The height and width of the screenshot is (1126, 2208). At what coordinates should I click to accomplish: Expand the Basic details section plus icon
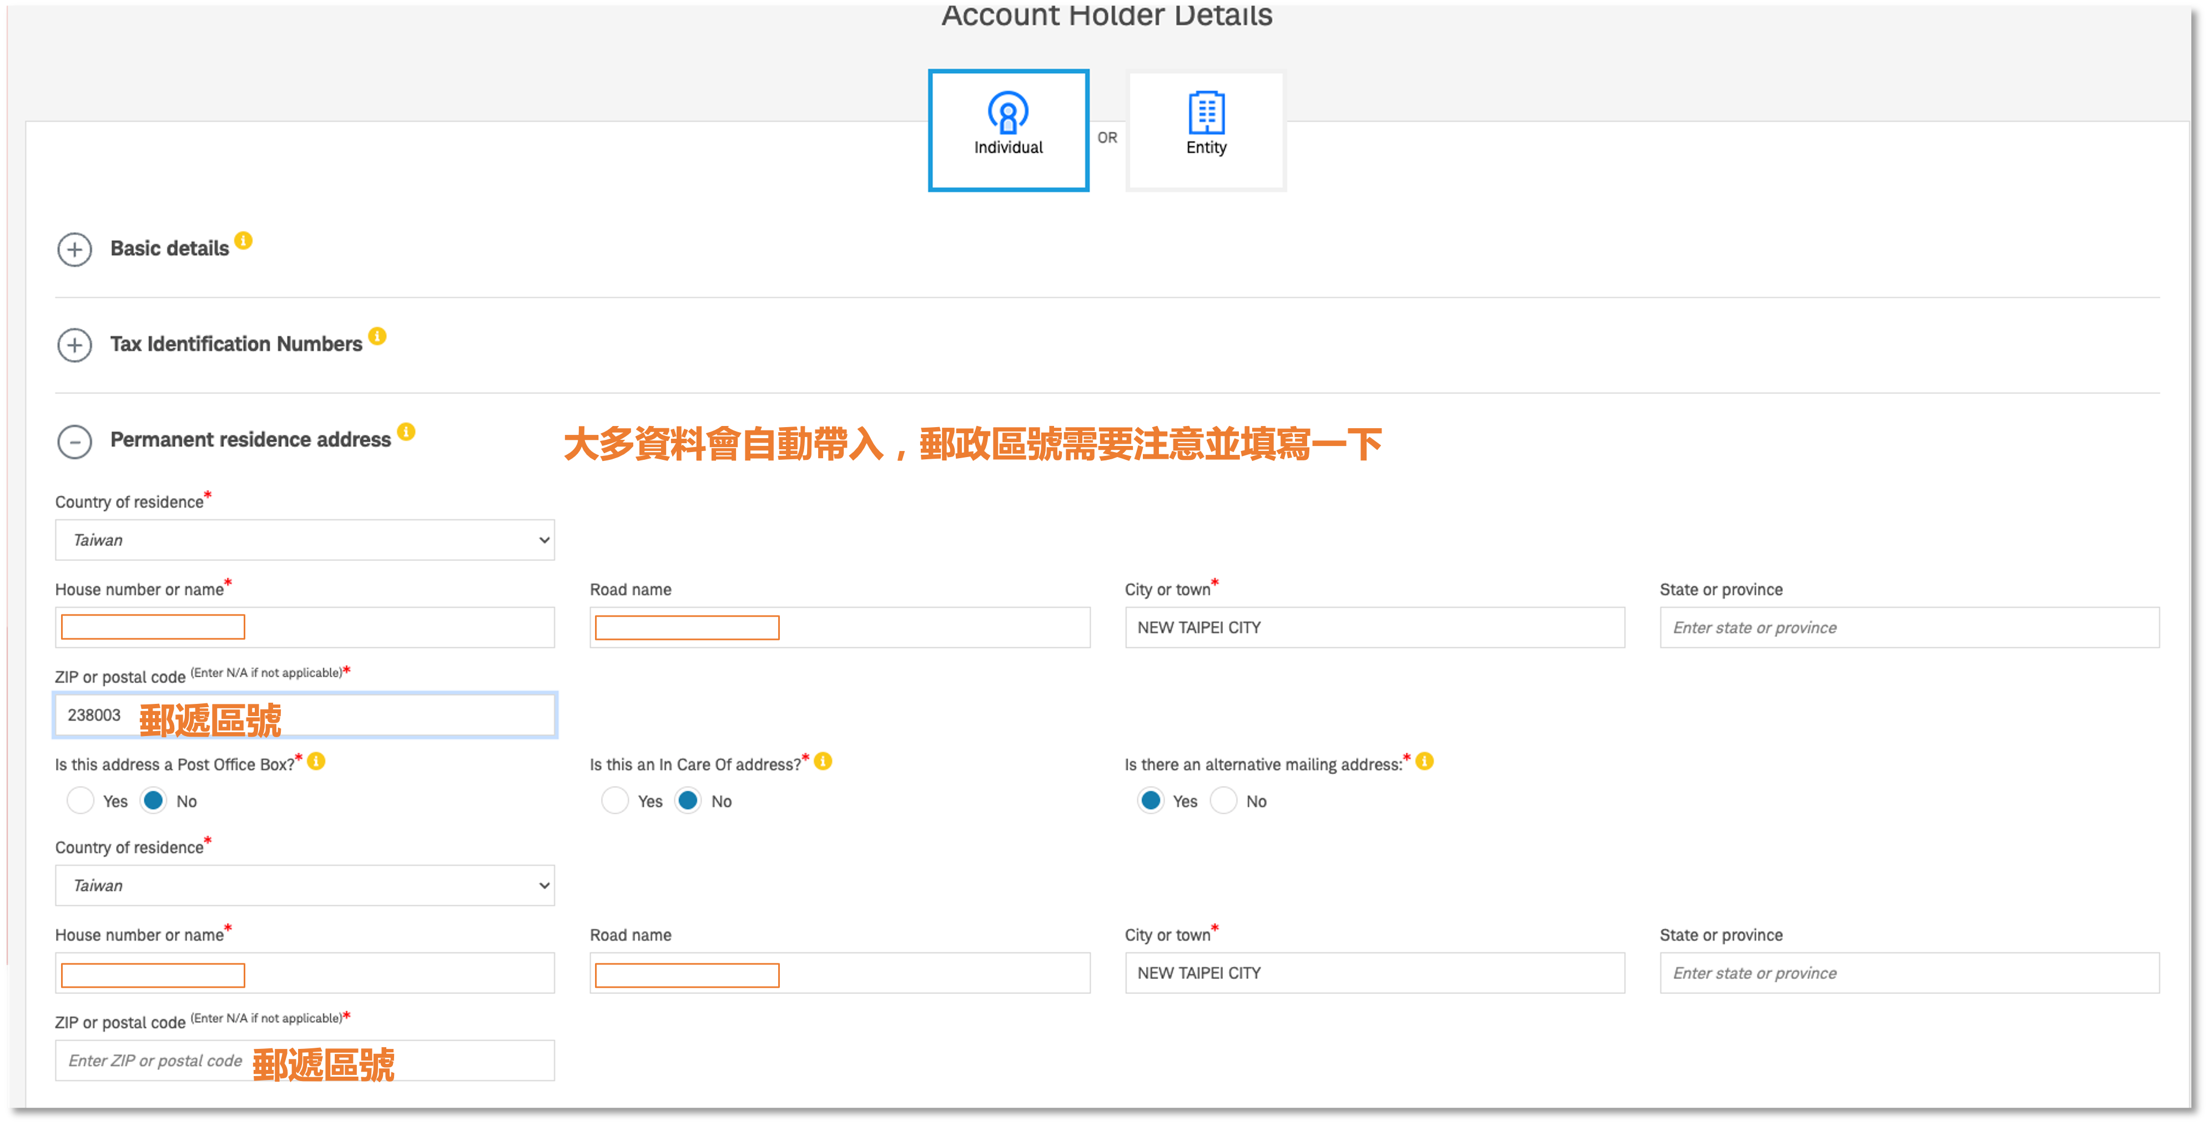tap(74, 249)
